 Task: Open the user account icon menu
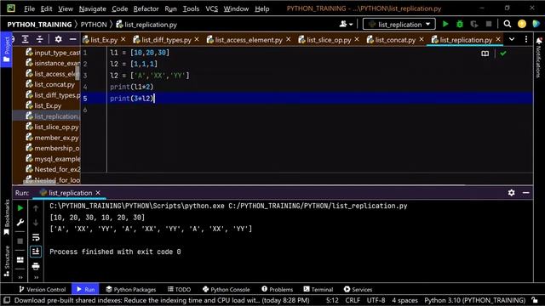346,24
